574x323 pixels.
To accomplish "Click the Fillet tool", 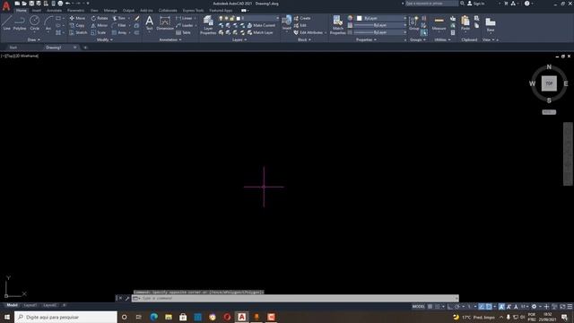I will tap(119, 25).
